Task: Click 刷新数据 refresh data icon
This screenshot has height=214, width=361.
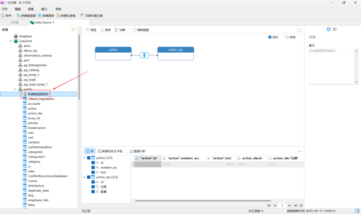Action: click(135, 30)
